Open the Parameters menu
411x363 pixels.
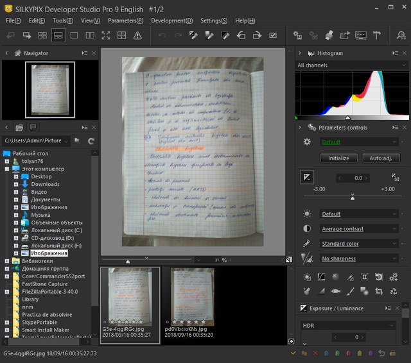click(x=125, y=21)
